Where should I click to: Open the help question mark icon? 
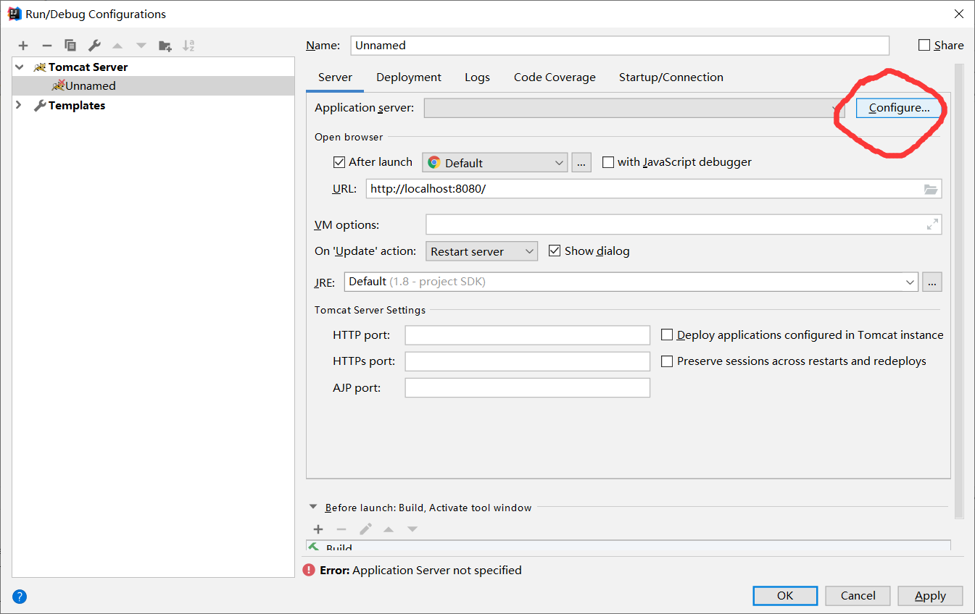pos(20,597)
